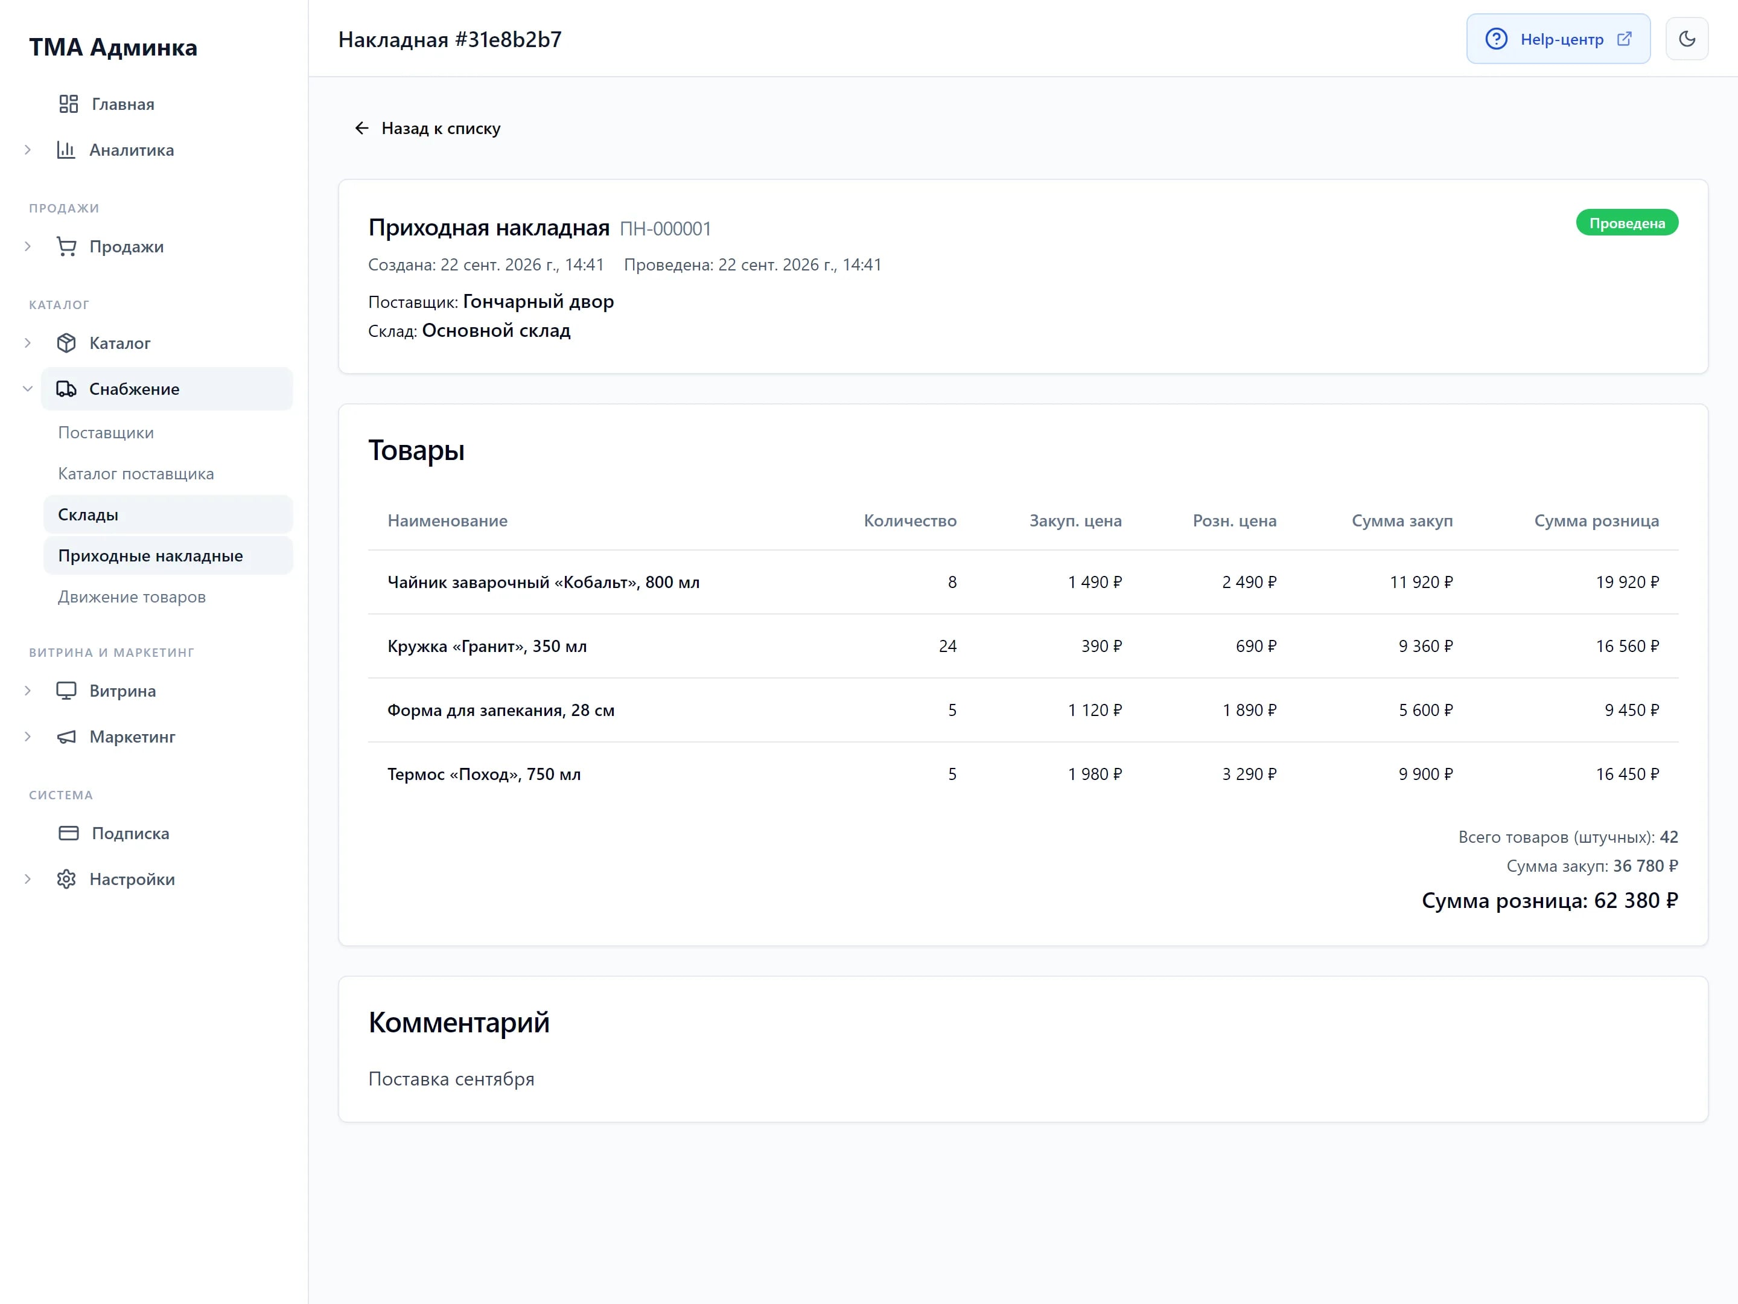Screen dimensions: 1738x1304
Task: Click the Продажи shopping cart icon
Action: pos(66,246)
